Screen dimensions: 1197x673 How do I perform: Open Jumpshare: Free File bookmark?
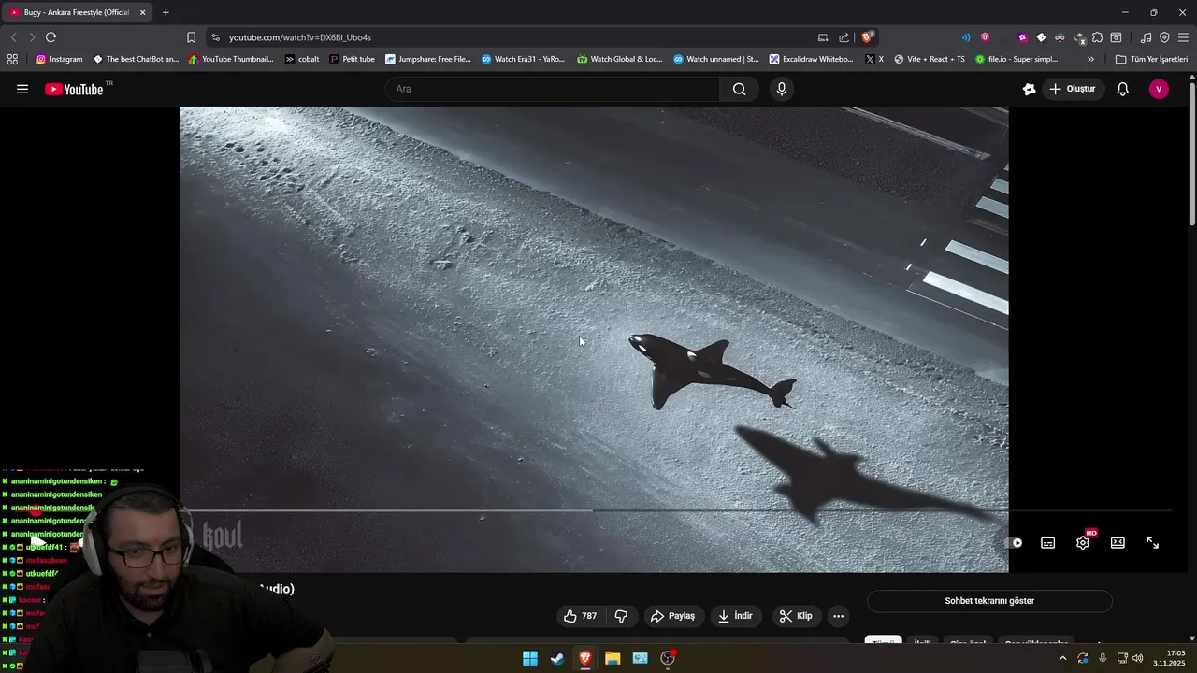(x=429, y=59)
